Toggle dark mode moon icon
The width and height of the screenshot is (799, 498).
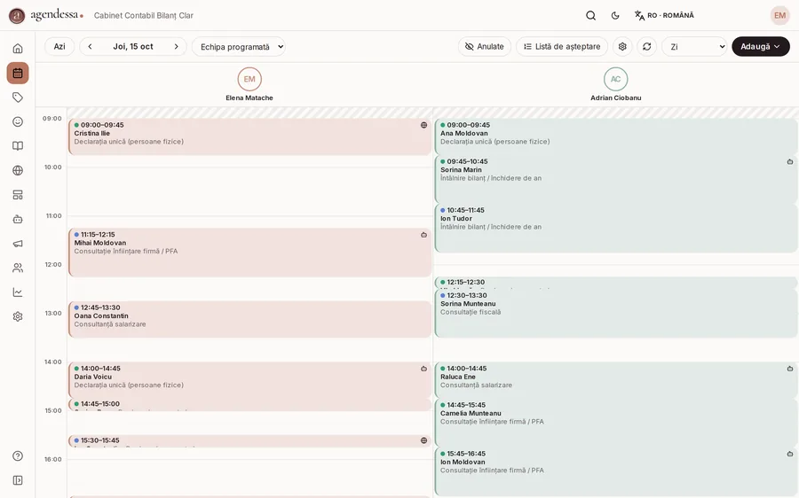615,15
